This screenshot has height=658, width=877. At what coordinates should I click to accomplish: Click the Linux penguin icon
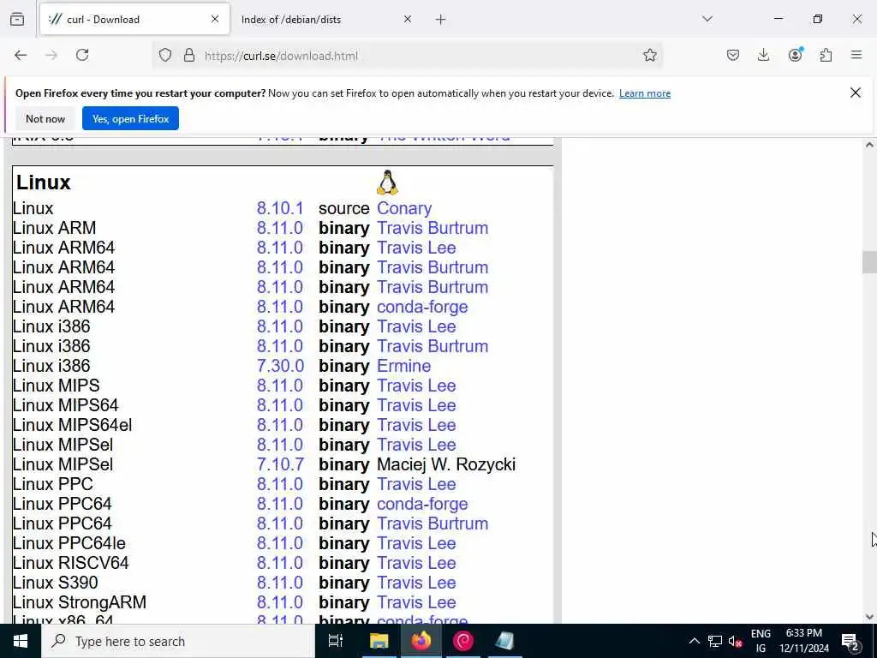pos(387,183)
